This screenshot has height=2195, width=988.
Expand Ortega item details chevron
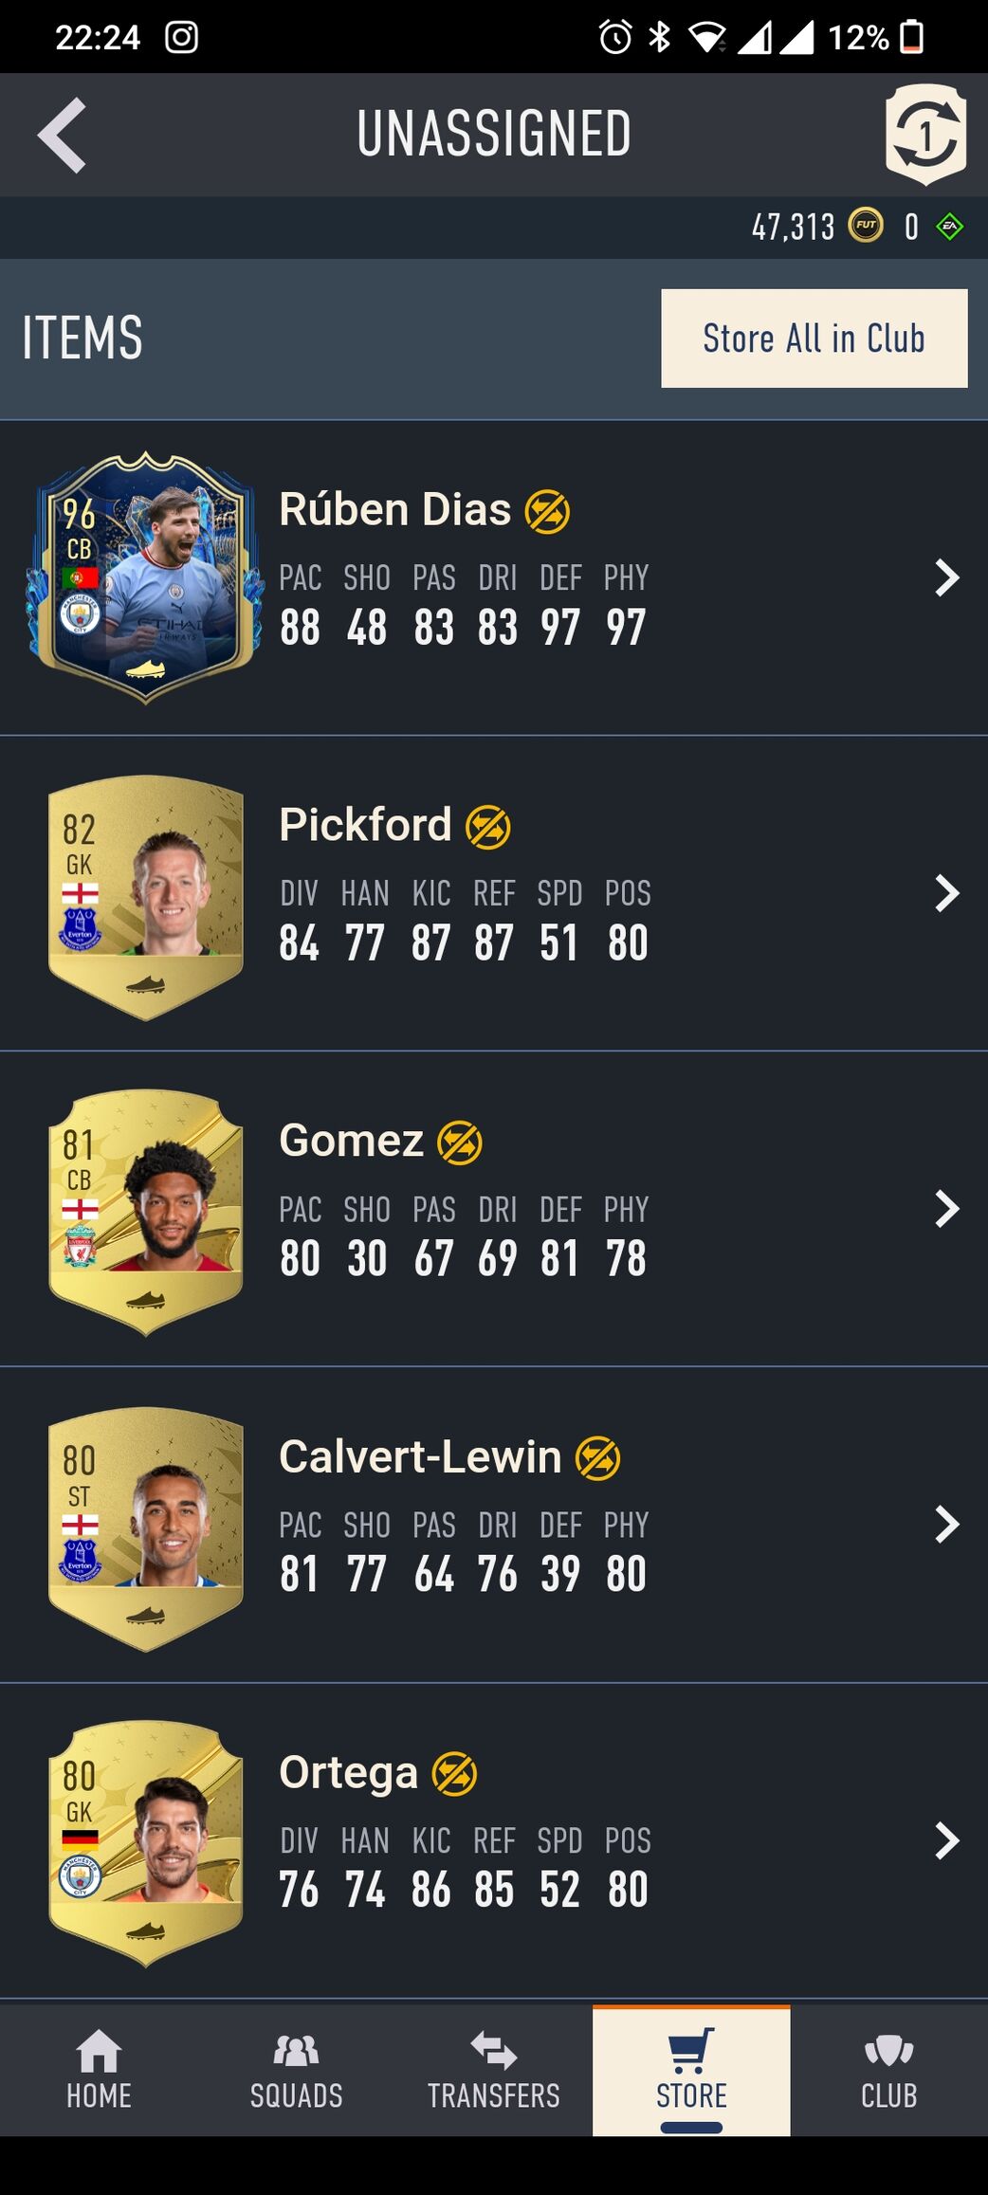pos(946,1840)
